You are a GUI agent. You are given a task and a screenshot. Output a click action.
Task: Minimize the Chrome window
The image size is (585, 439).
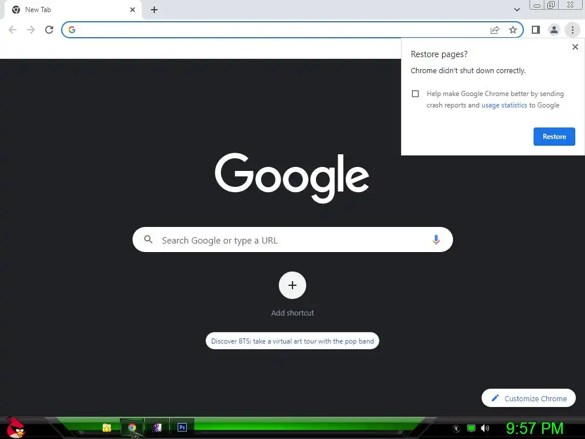click(x=537, y=5)
